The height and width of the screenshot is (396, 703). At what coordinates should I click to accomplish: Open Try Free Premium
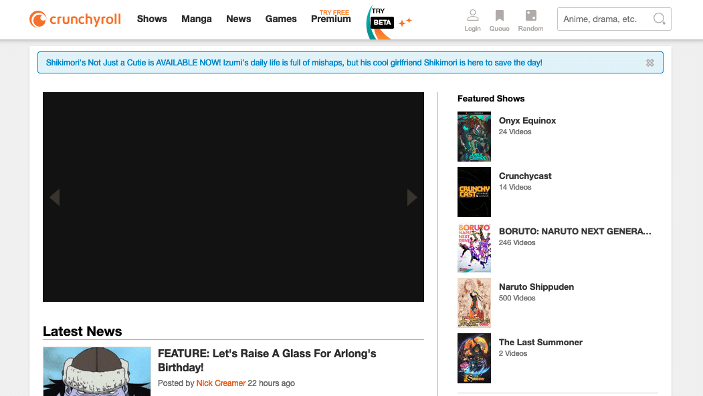point(331,17)
